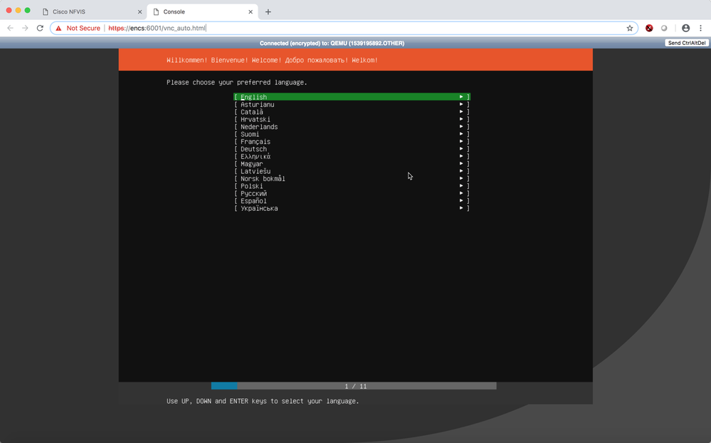Click the arrow at end of Deutsch row

click(x=461, y=149)
